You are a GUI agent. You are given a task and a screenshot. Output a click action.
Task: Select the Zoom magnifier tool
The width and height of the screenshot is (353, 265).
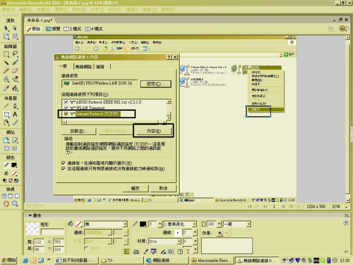[x=15, y=204]
